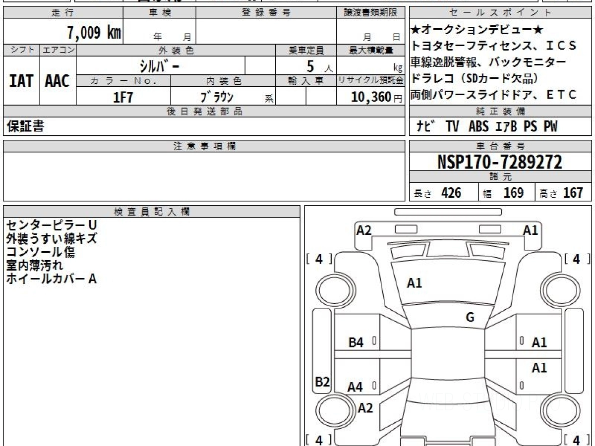Select the 登録番号 header cell
Viewport: 595px width, 446px height.
pos(266,13)
